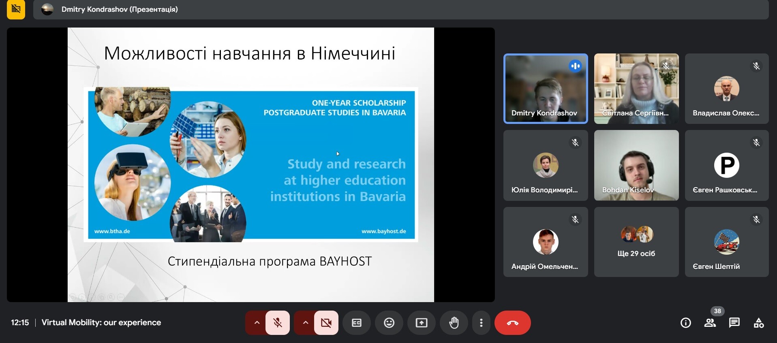
Task: Leave the call with red hang-up button
Action: 513,323
